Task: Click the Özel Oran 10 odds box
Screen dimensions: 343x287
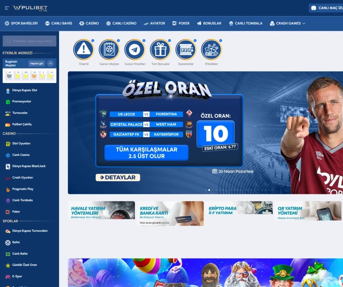Action: point(216,134)
